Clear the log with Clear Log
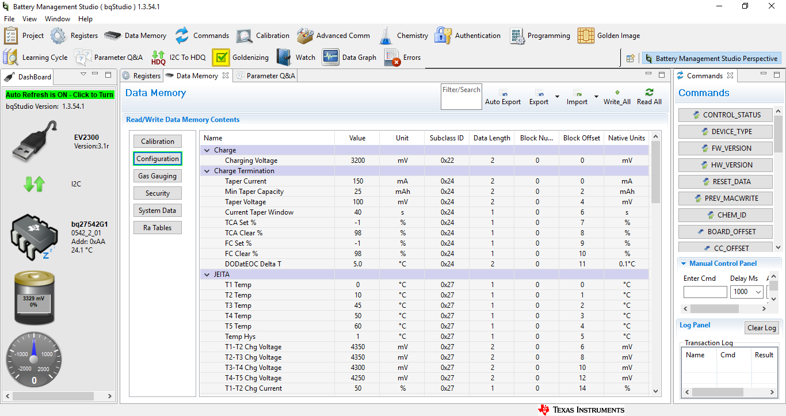This screenshot has height=416, width=786. click(761, 328)
